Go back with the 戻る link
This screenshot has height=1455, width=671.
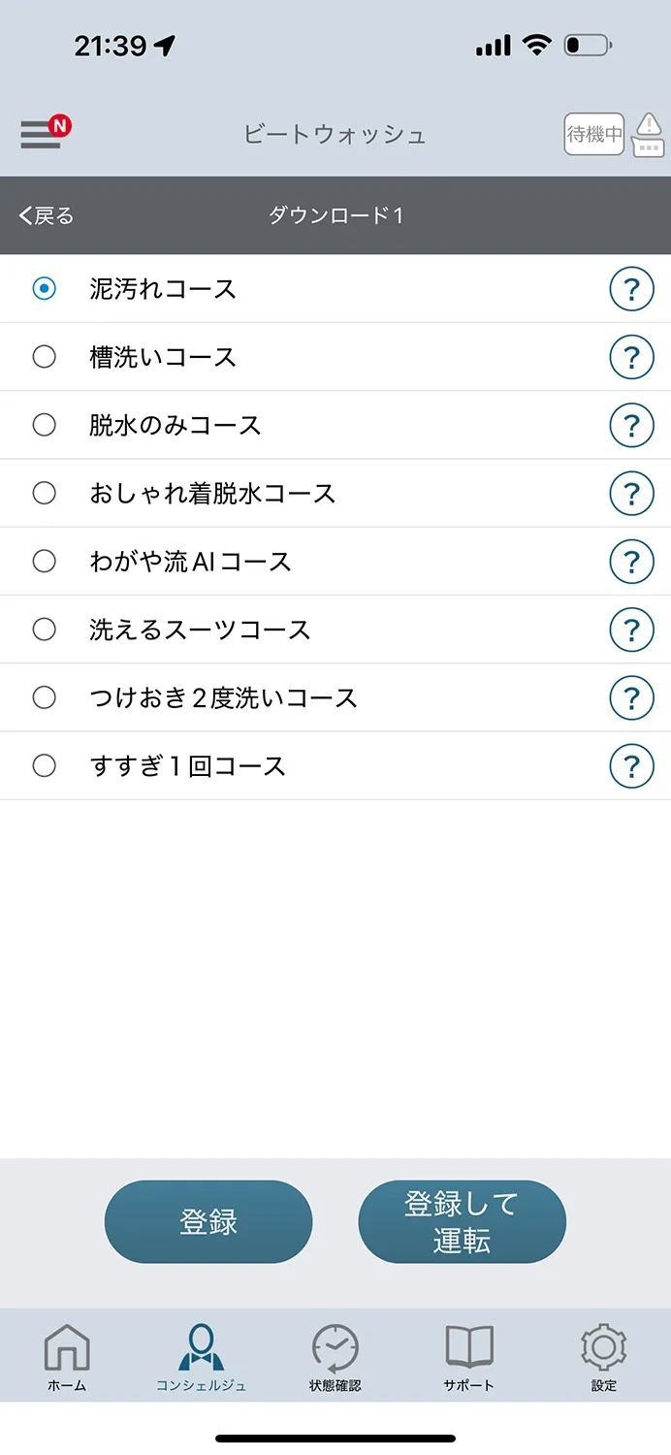click(x=47, y=215)
